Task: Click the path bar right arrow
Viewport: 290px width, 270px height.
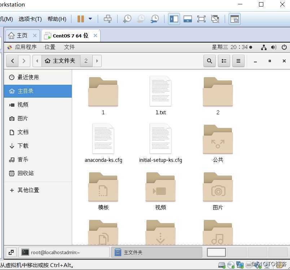Action: 97,61
